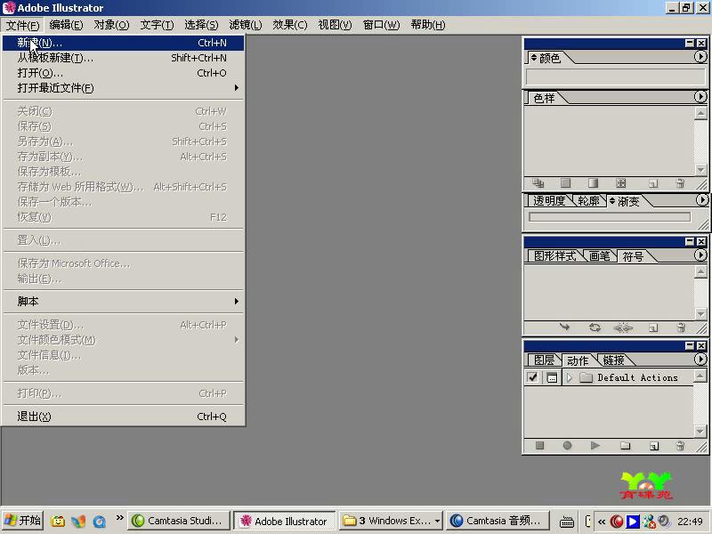The height and width of the screenshot is (534, 712).
Task: Select 从模板新建(T) menu entry
Action: [x=123, y=58]
